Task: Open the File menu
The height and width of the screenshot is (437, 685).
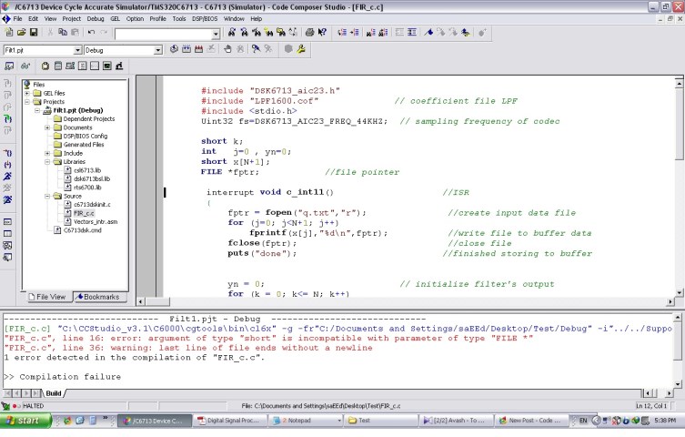Action: (x=17, y=19)
